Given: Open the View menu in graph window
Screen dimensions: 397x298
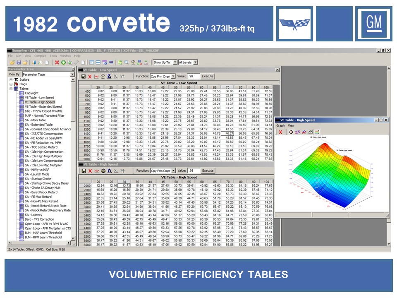Looking at the screenshot, I should click(291, 125).
